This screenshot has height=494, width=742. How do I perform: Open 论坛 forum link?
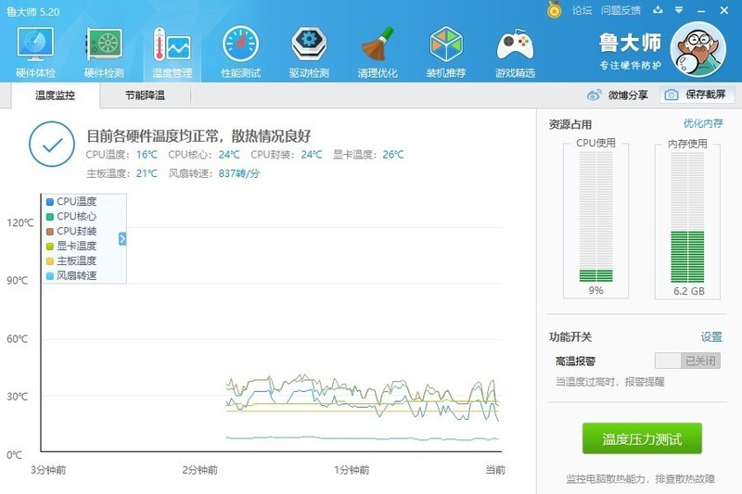click(x=582, y=10)
